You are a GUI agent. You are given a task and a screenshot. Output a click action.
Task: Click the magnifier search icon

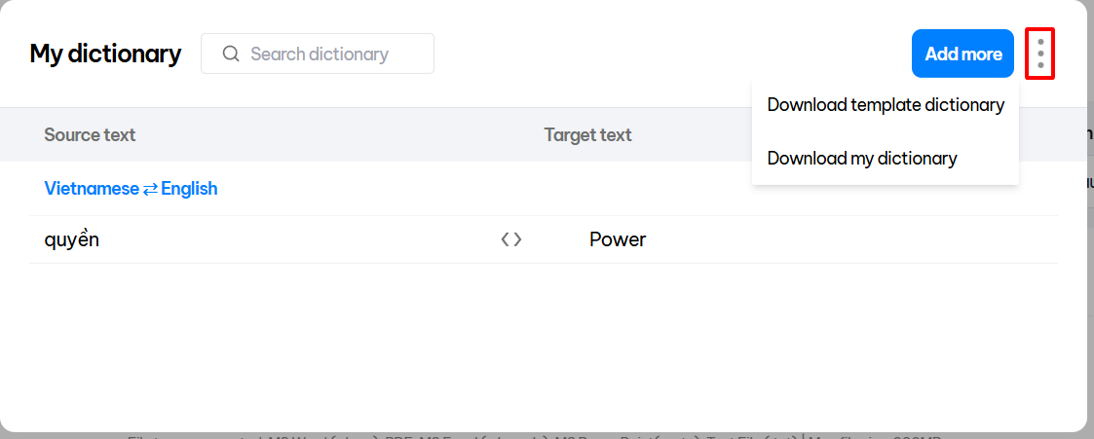pyautogui.click(x=231, y=54)
